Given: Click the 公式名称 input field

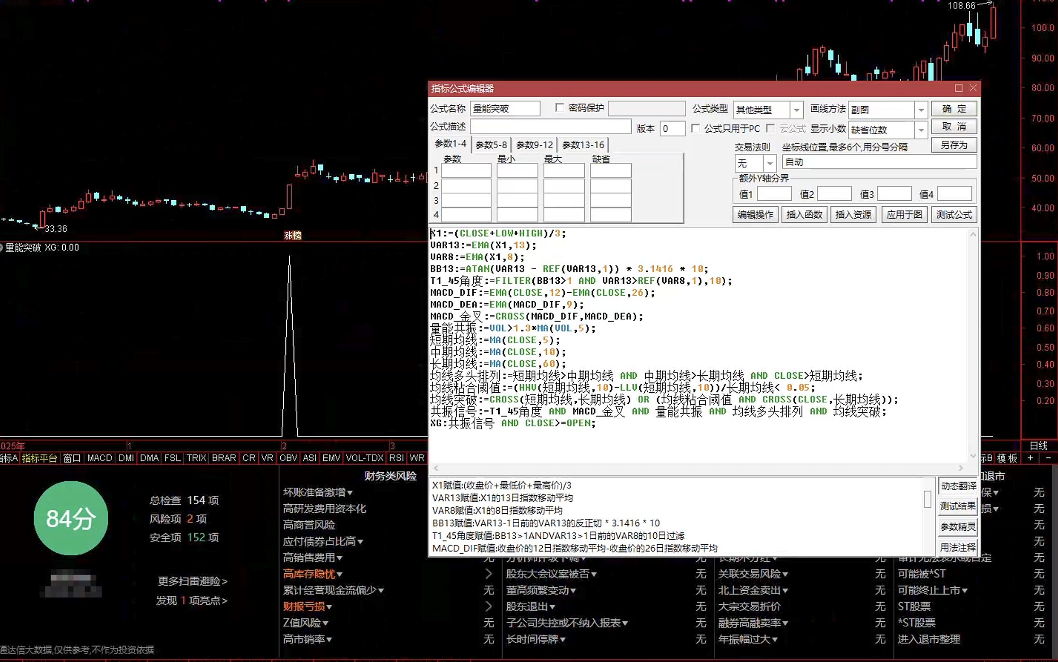Looking at the screenshot, I should (505, 109).
